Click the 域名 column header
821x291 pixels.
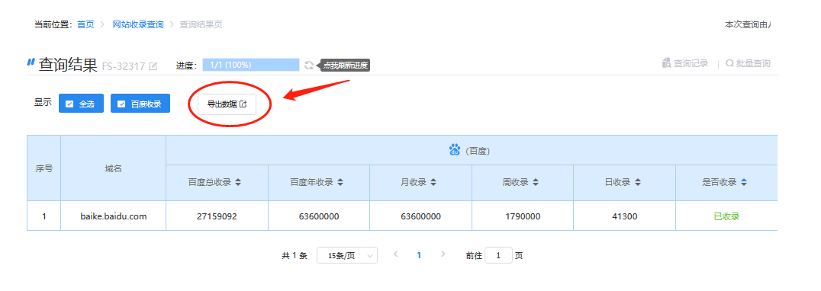click(x=114, y=168)
